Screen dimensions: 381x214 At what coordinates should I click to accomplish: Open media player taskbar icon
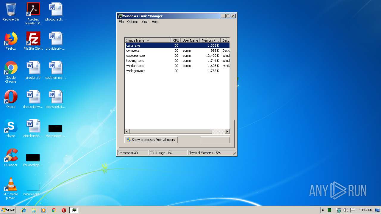pyautogui.click(x=44, y=210)
